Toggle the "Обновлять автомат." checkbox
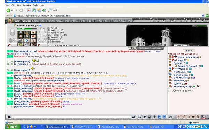The height and width of the screenshot is (130, 209). pyautogui.click(x=170, y=90)
